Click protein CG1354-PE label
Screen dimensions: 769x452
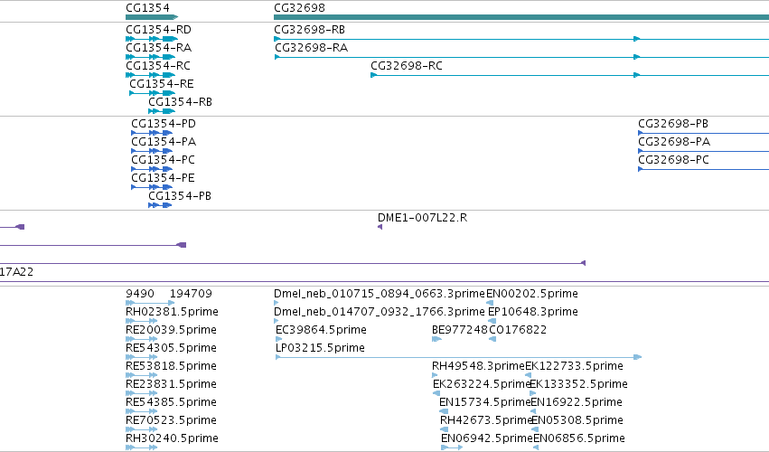163,178
